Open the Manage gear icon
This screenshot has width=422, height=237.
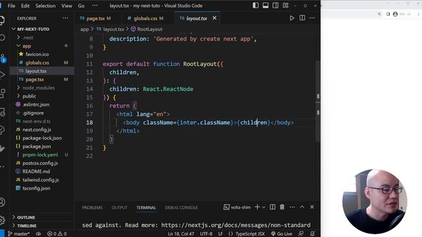pos(2,220)
